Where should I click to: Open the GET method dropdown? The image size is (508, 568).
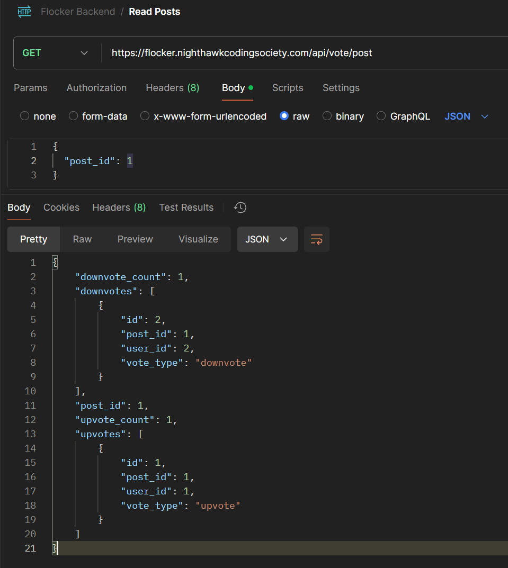pos(55,53)
